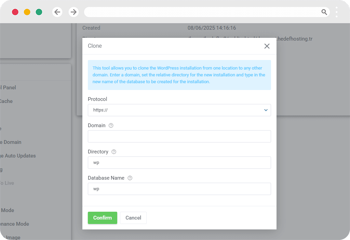
Task: Select Maintenance Mode item in sidebar
Action: click(14, 224)
